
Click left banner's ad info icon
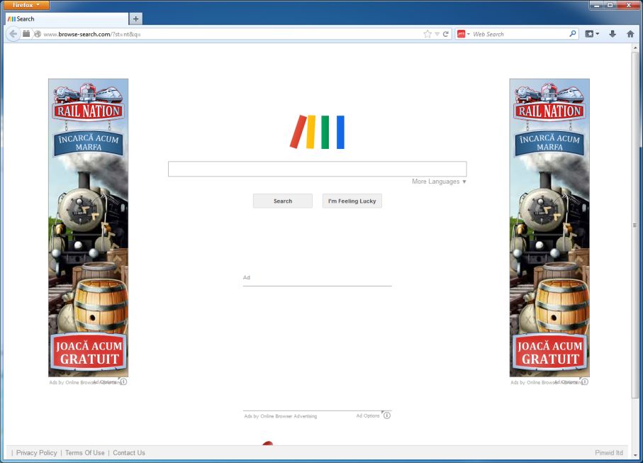[123, 381]
